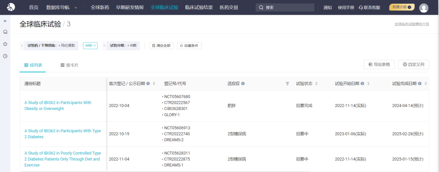Open the 自定义列 column settings
Viewport: 439px width, 172px height.
(413, 64)
